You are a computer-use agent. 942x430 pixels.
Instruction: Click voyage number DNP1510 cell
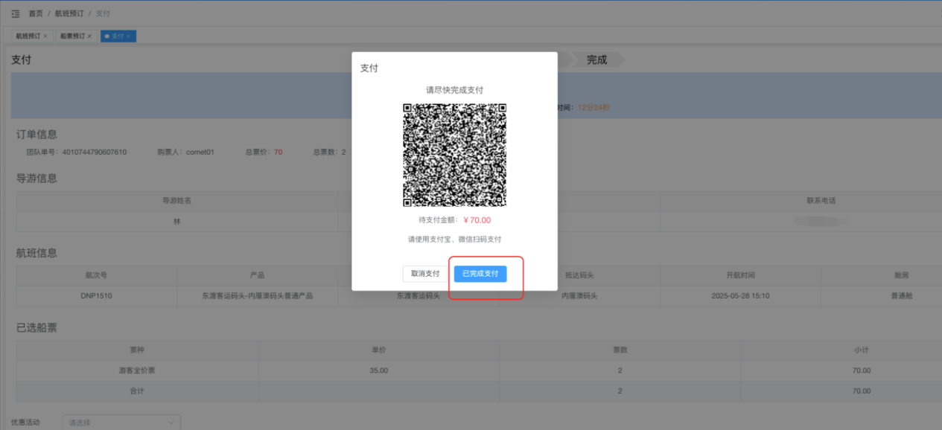pos(97,295)
